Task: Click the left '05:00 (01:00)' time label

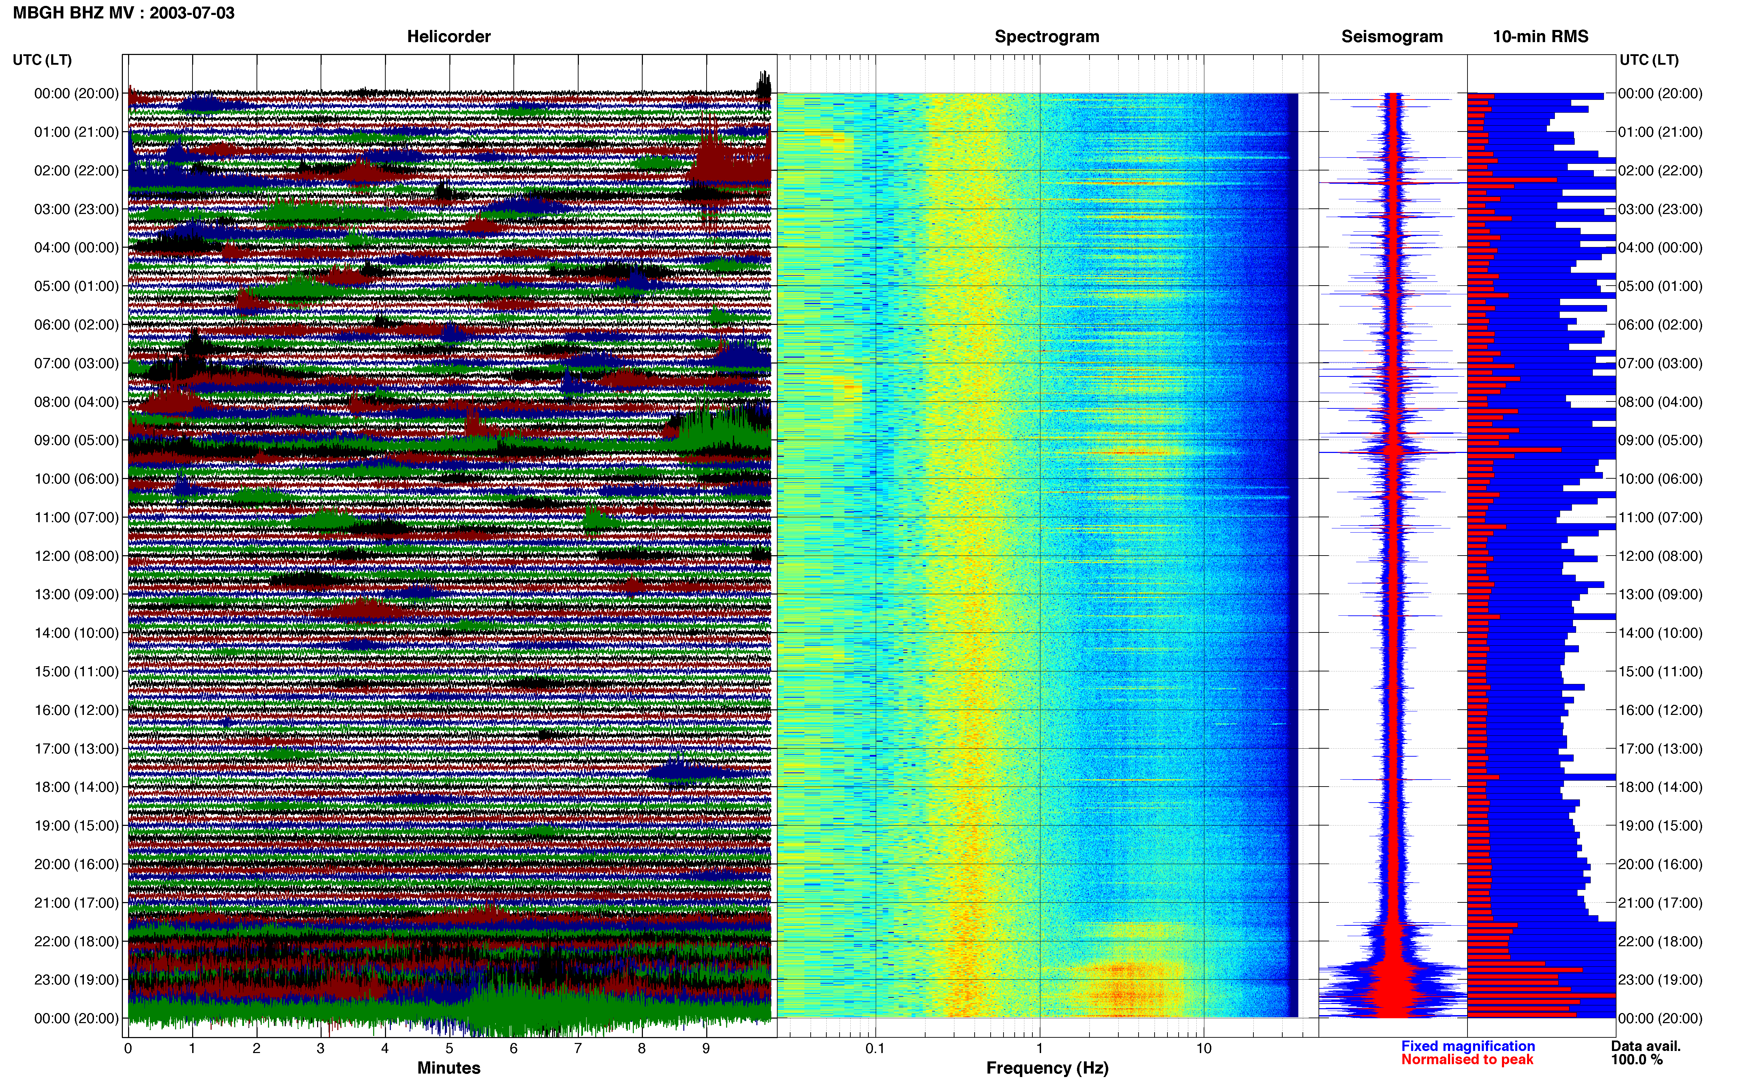Action: [77, 286]
